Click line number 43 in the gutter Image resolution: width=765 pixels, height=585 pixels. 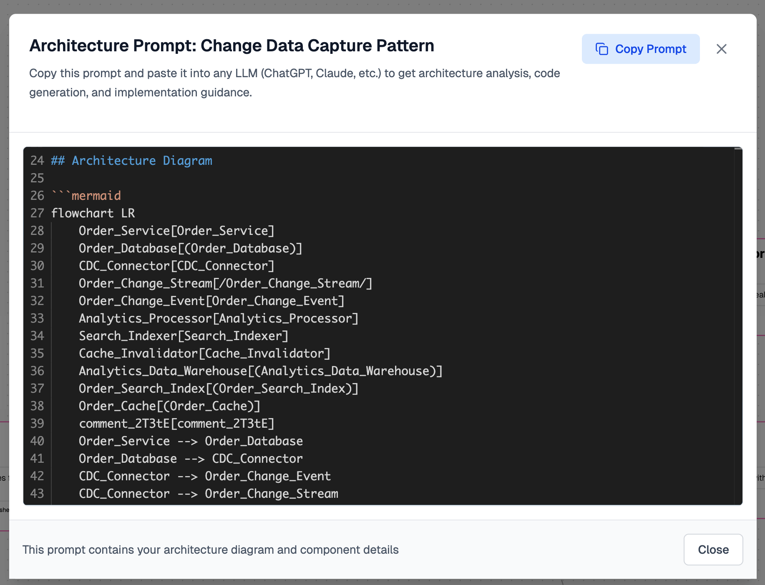click(37, 494)
